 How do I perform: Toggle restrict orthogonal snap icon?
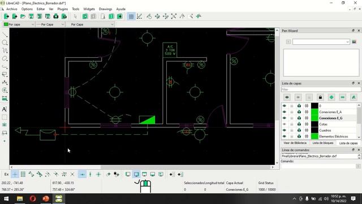click(98, 175)
